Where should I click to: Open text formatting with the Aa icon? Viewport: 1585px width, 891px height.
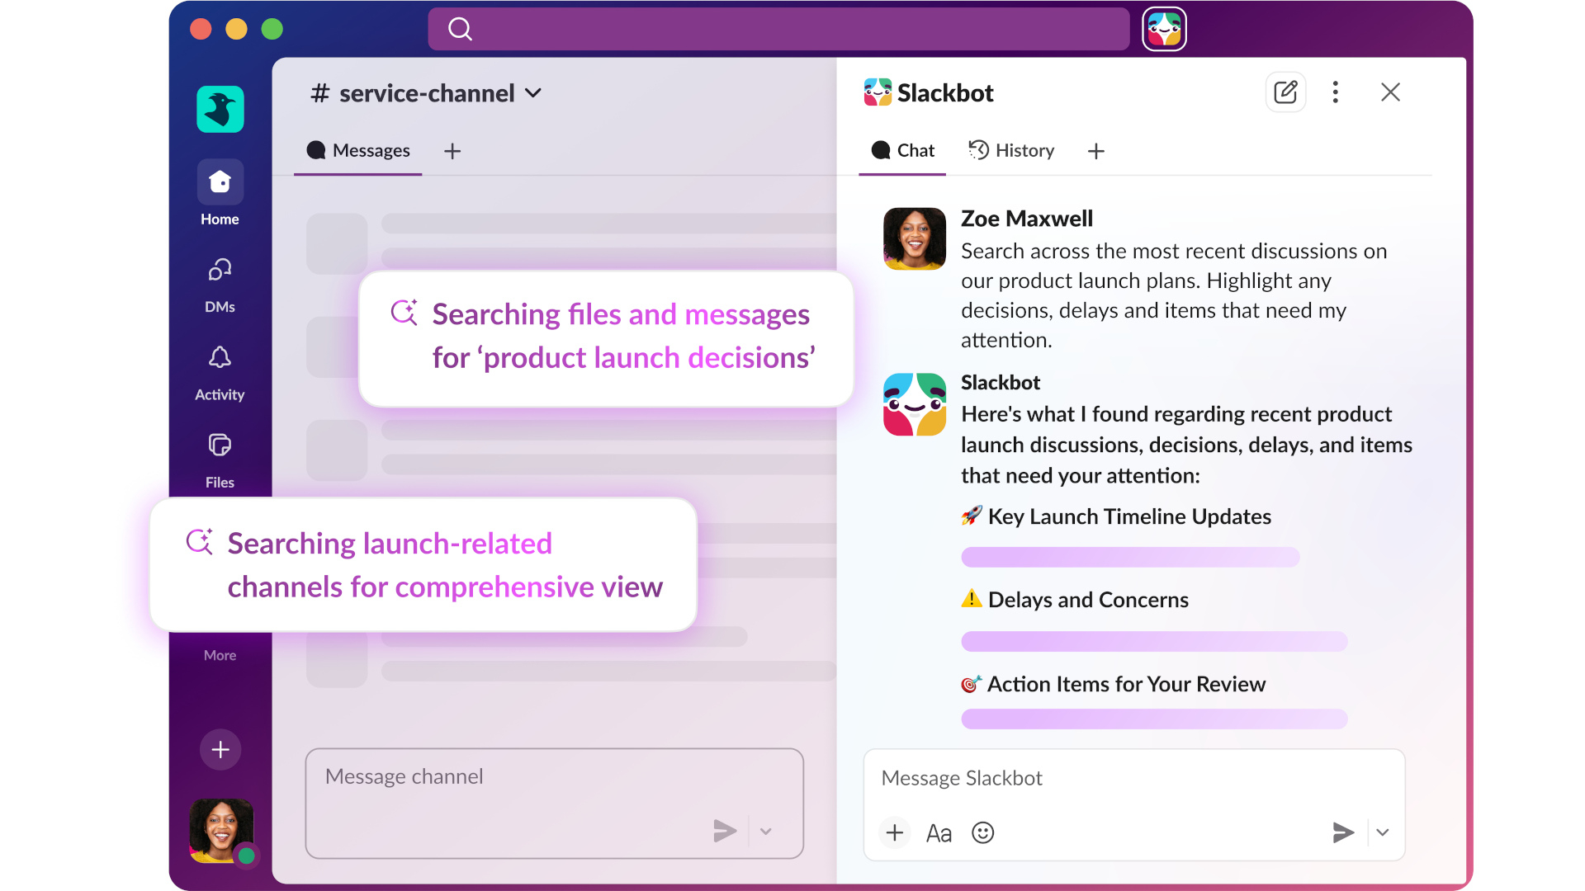click(x=939, y=832)
